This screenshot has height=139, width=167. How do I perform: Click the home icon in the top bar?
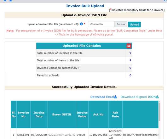(x=5, y=1)
